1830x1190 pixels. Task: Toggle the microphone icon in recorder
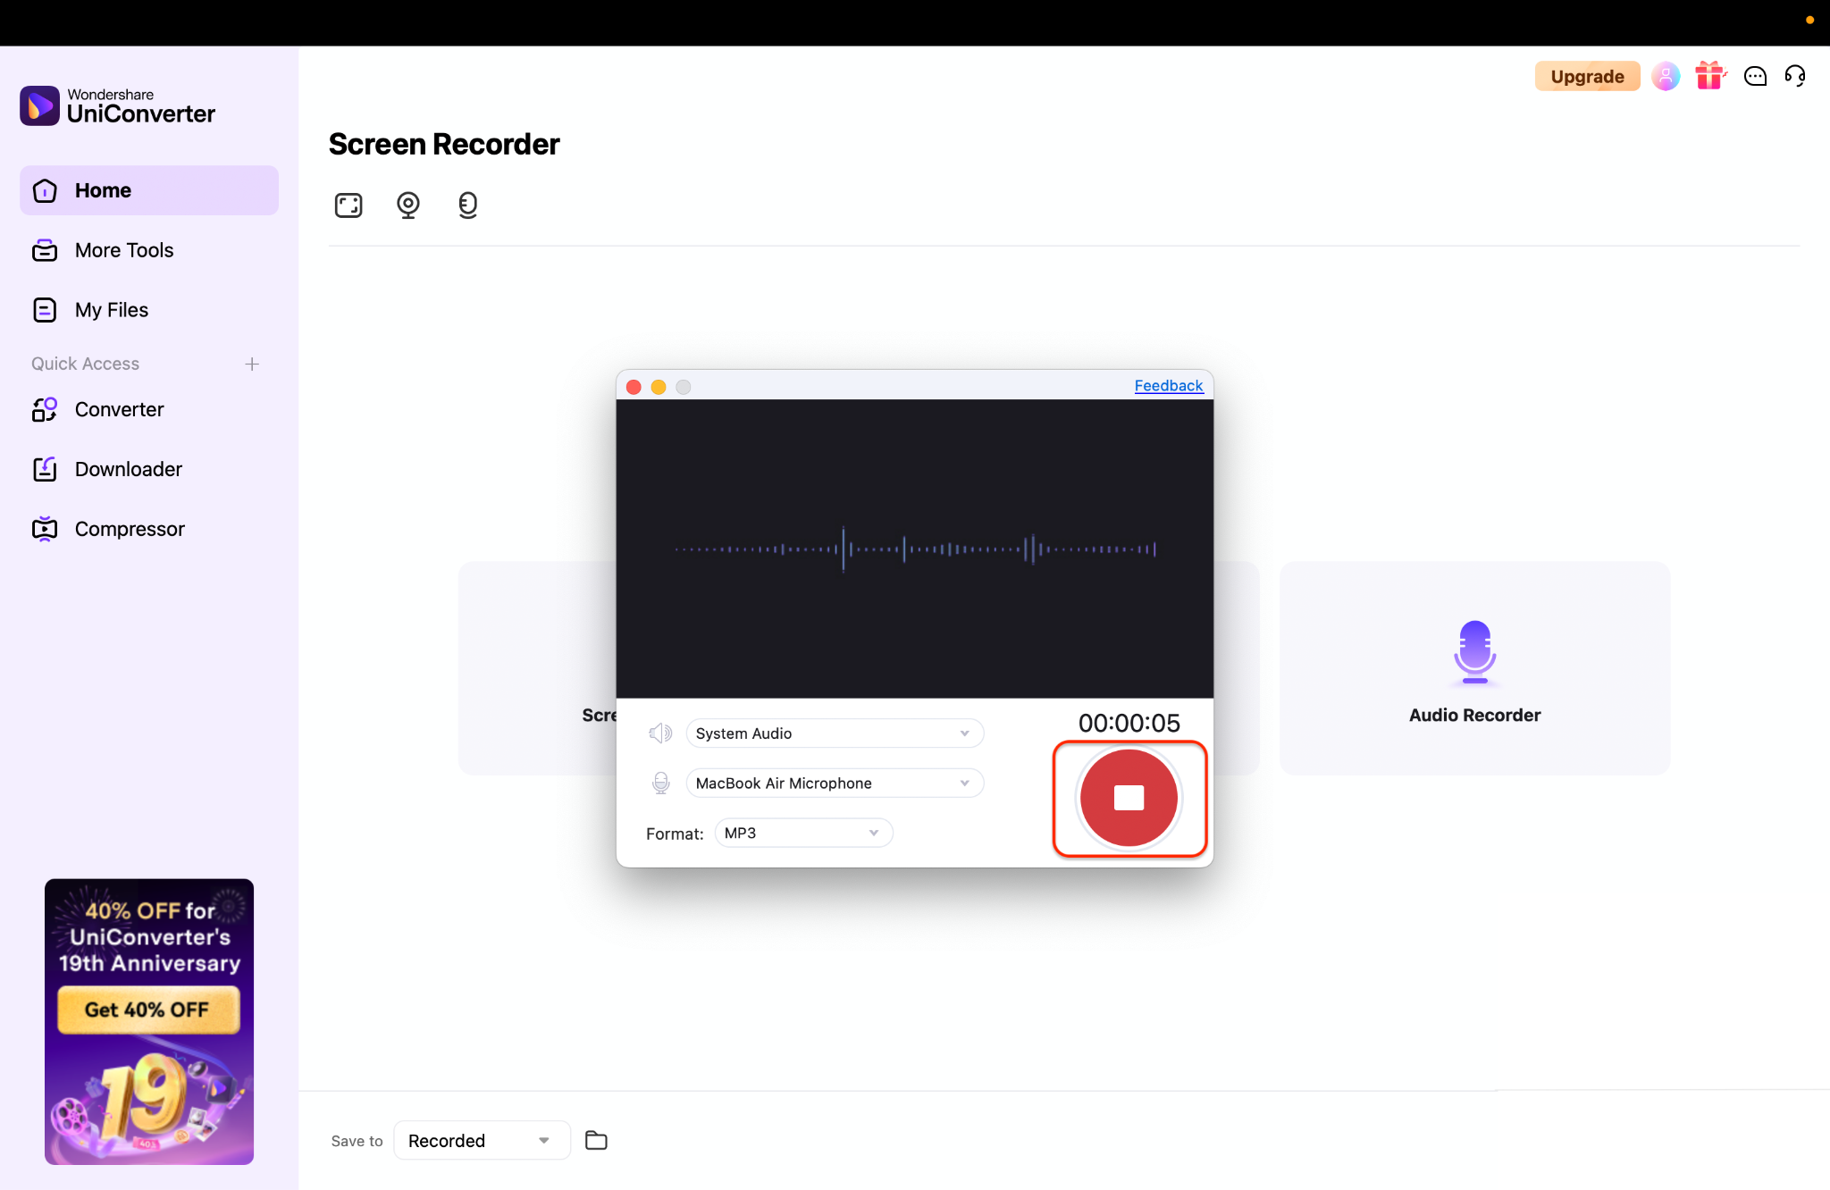coord(660,784)
